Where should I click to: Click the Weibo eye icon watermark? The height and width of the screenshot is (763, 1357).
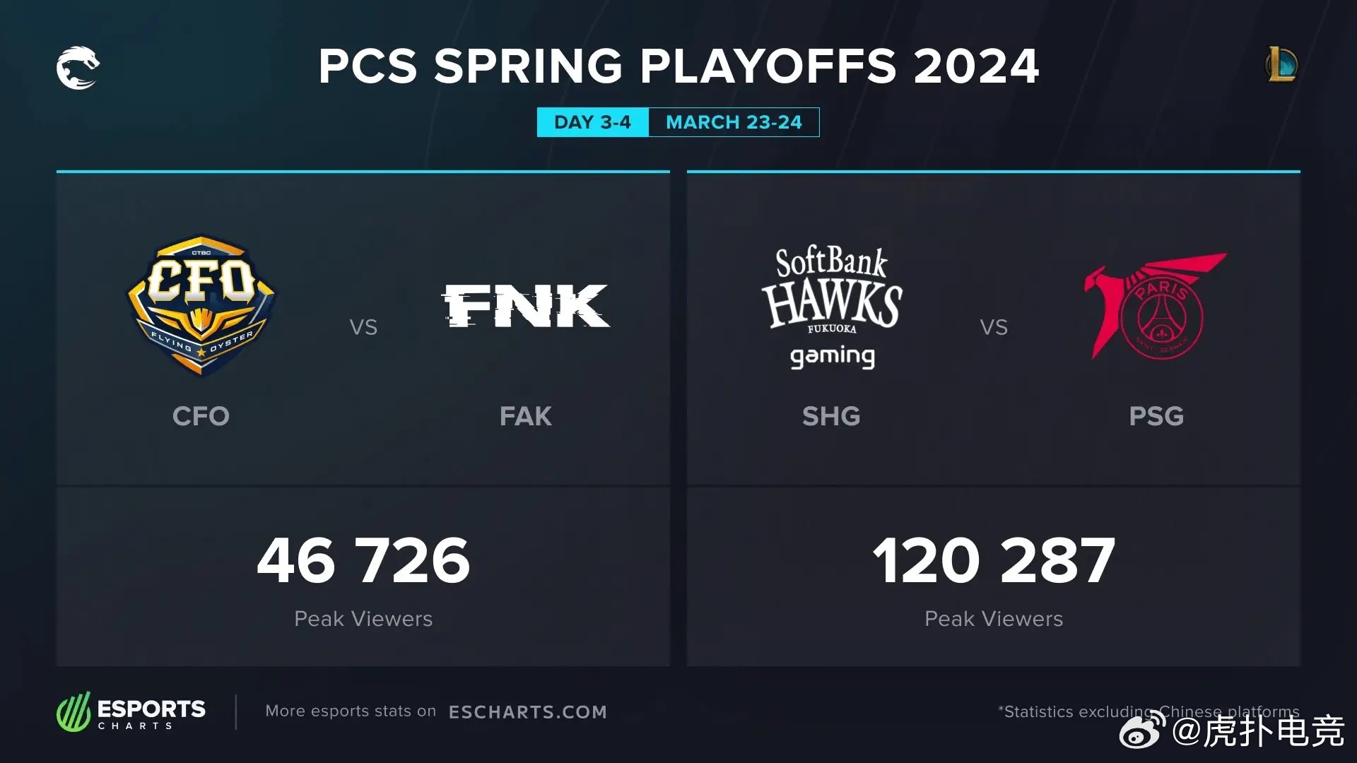[x=1142, y=730]
